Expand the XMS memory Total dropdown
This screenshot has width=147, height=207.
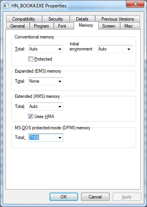[x=46, y=106]
